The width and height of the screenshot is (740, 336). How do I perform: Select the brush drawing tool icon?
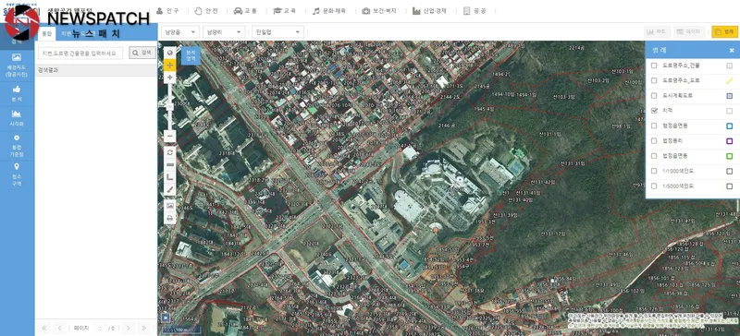coord(170,189)
